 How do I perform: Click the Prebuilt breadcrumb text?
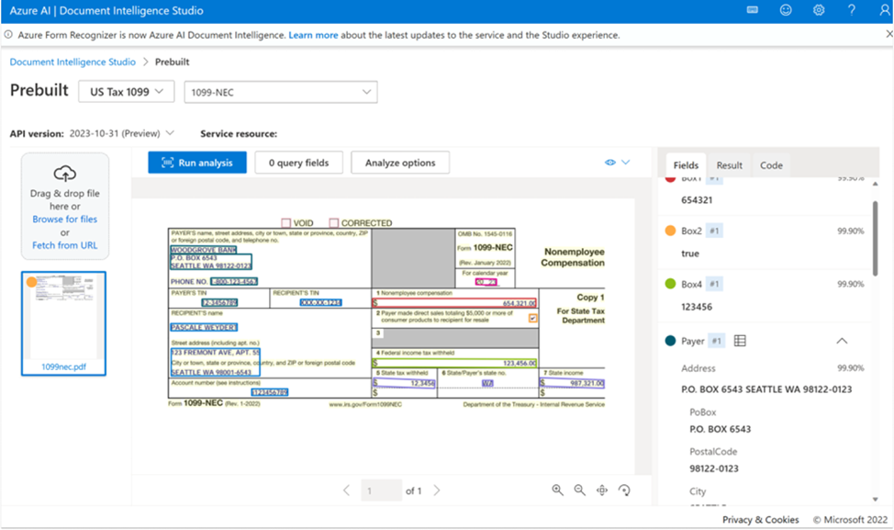point(173,62)
